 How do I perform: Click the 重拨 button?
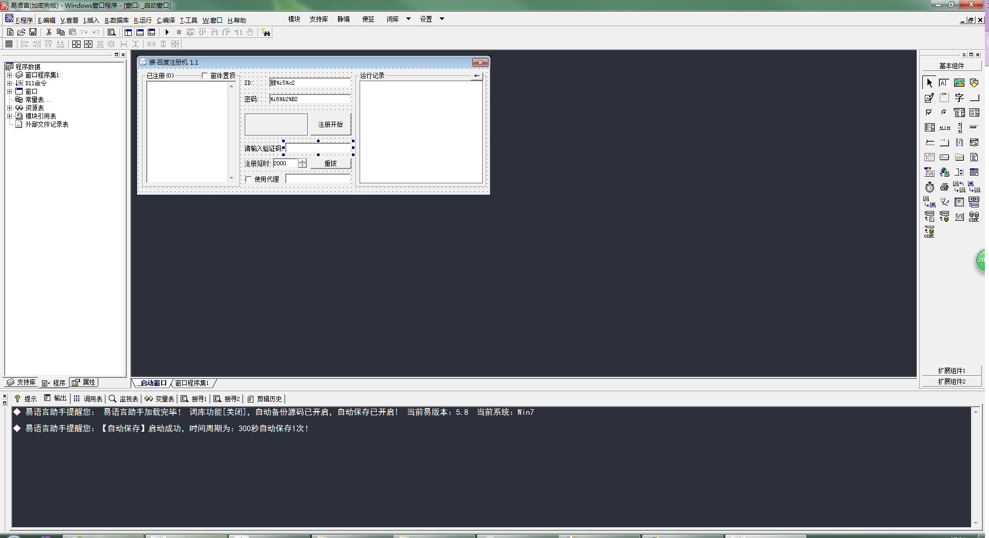click(x=330, y=164)
